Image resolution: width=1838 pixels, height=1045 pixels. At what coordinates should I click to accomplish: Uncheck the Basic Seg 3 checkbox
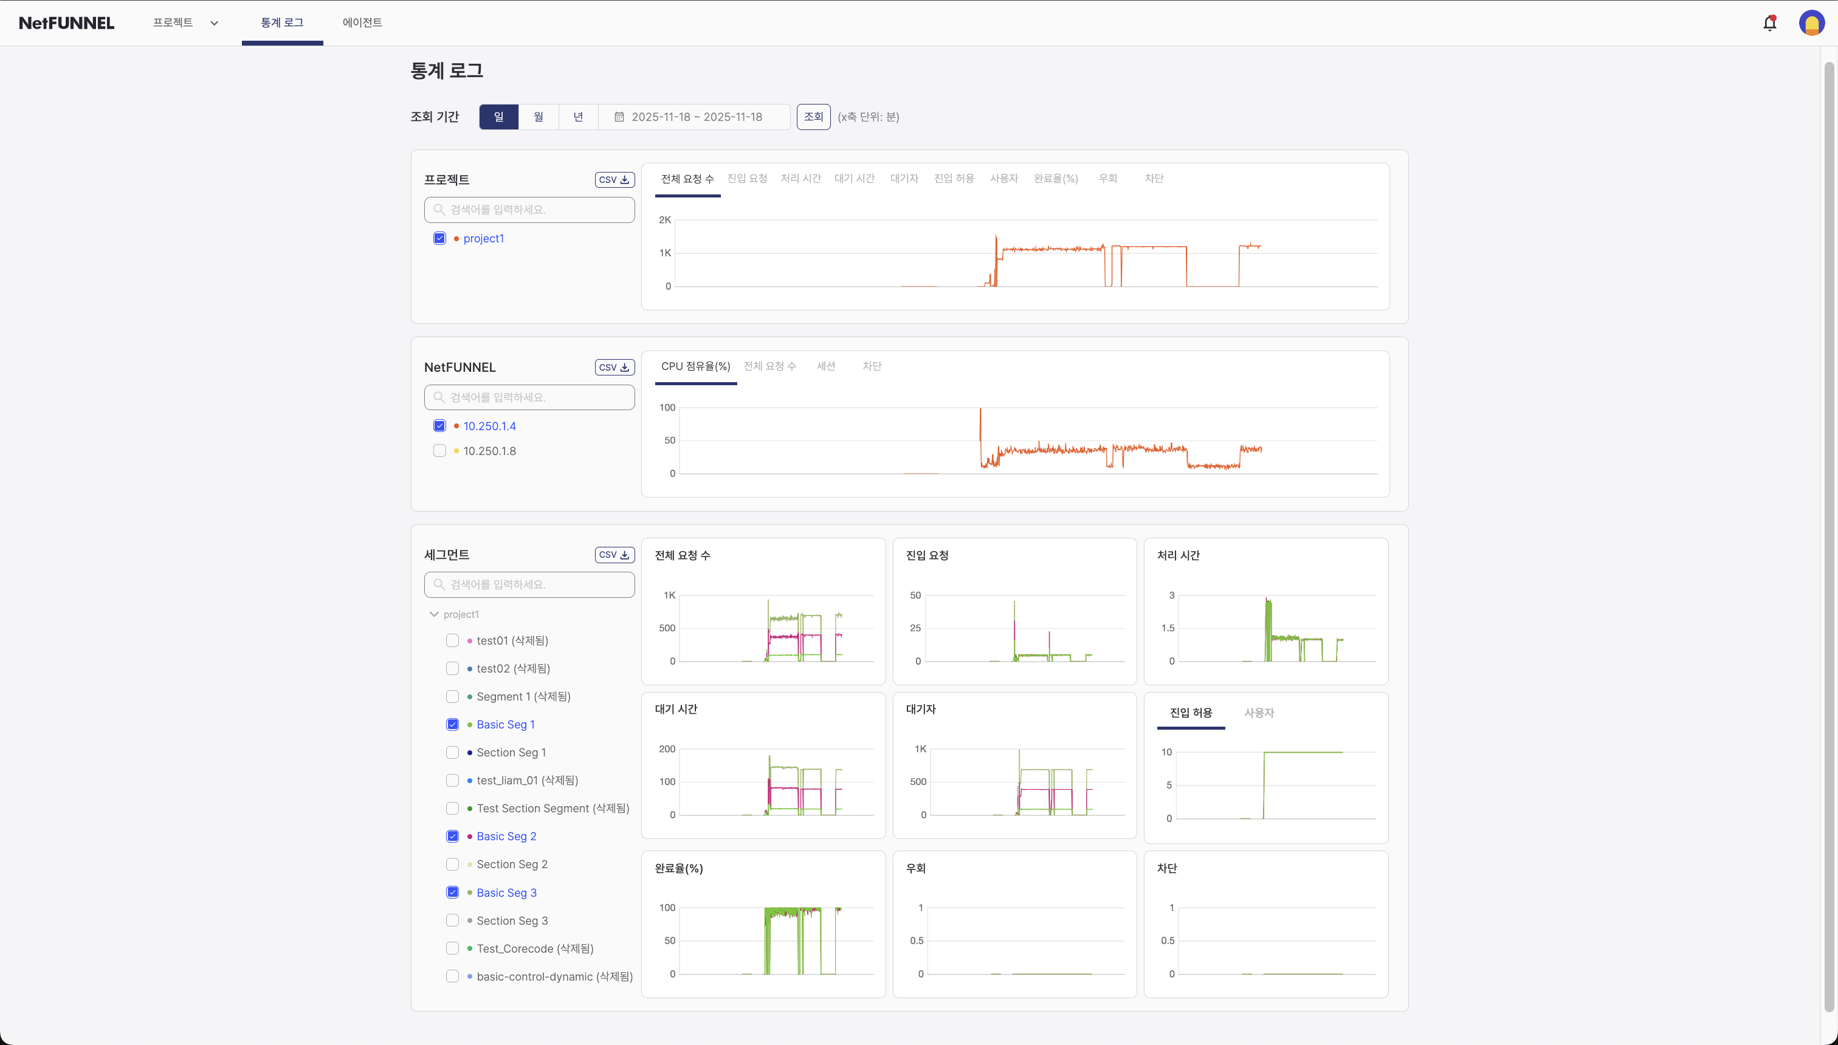[452, 891]
